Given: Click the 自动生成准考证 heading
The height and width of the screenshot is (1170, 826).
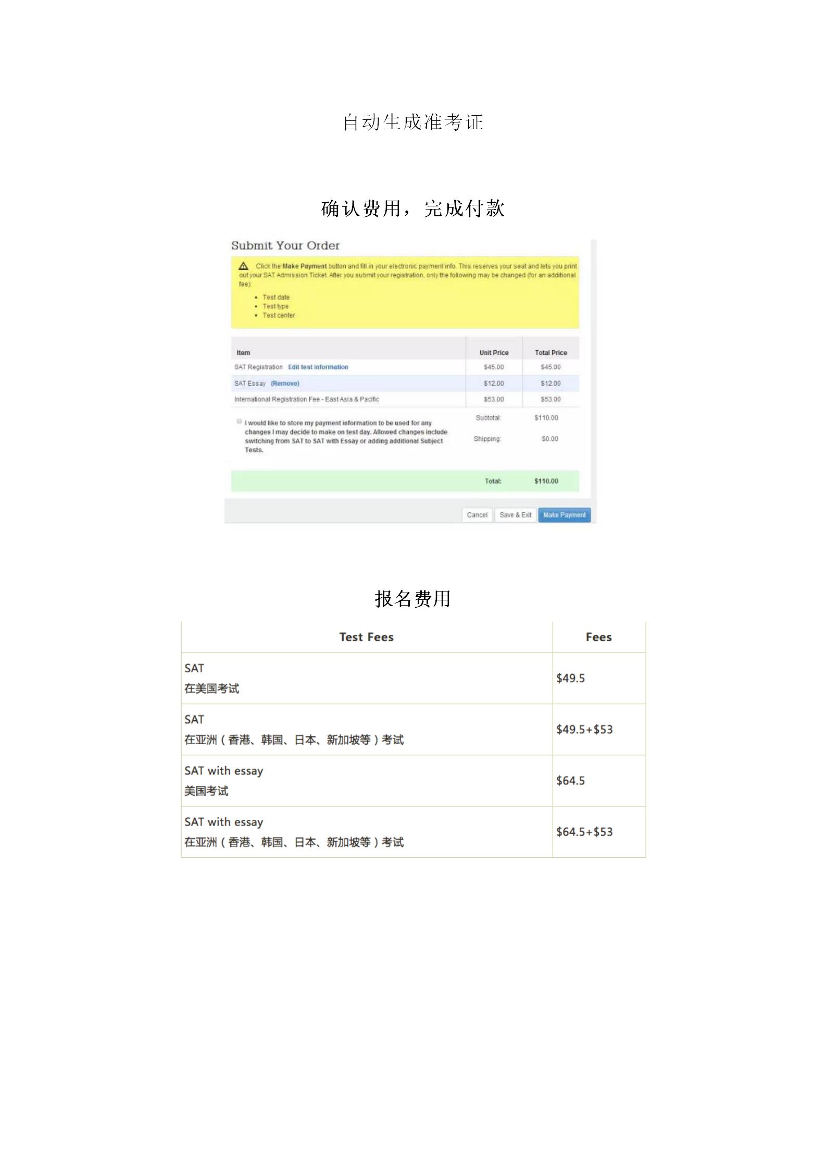Looking at the screenshot, I should (x=413, y=122).
